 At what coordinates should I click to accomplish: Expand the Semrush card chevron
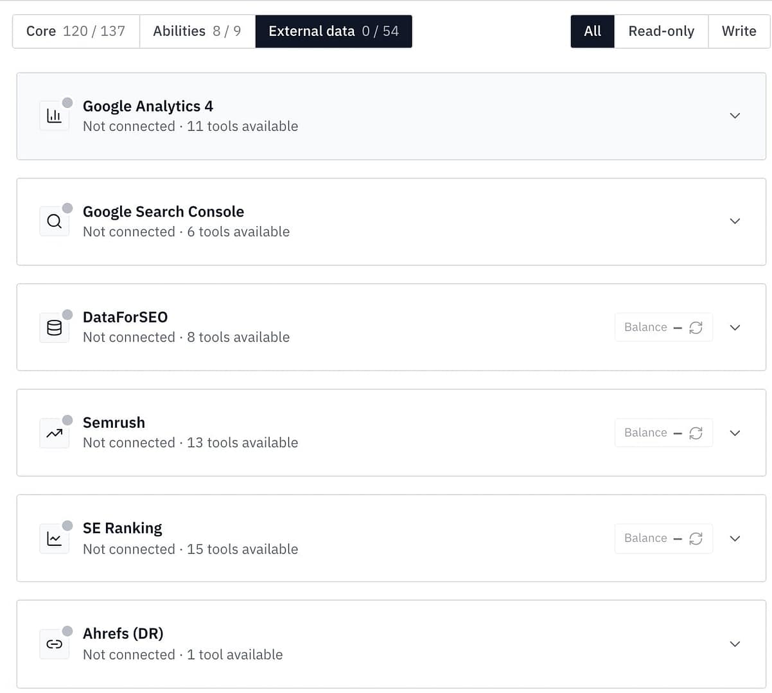pyautogui.click(x=735, y=433)
